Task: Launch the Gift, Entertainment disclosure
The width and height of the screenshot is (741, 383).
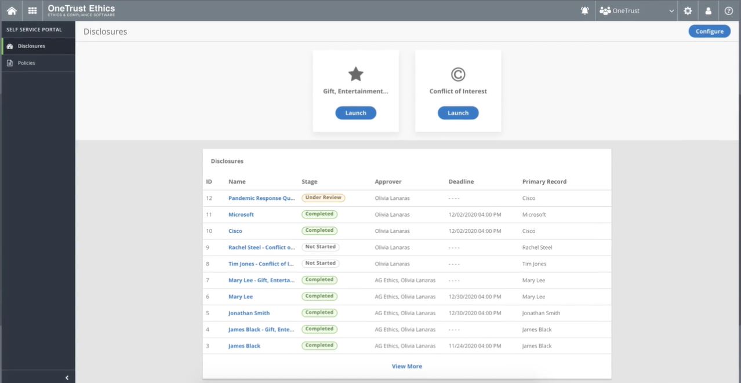Action: click(355, 113)
